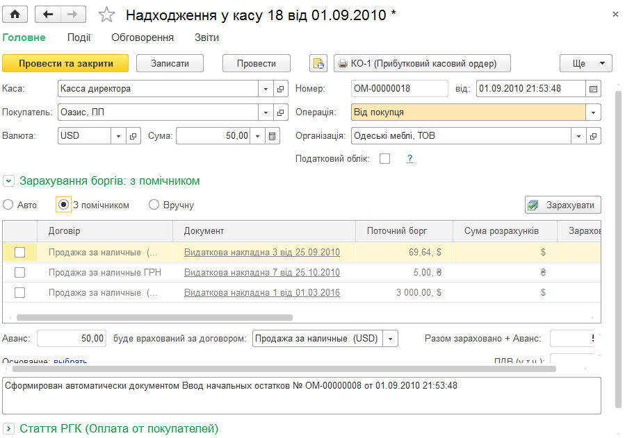The height and width of the screenshot is (438, 625).
Task: Add document to favorites star
Action: click(106, 15)
